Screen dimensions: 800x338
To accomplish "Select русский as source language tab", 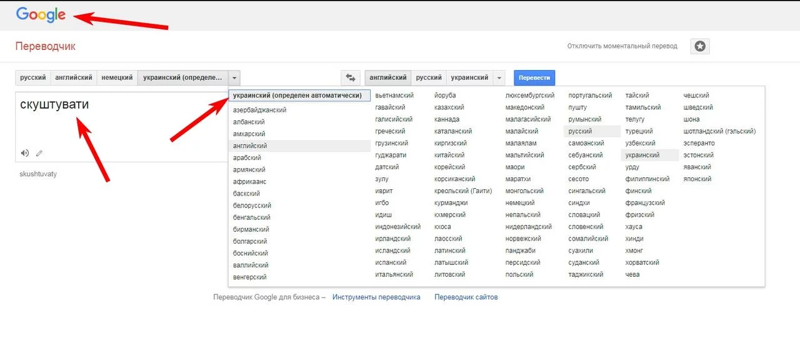I will (x=33, y=78).
